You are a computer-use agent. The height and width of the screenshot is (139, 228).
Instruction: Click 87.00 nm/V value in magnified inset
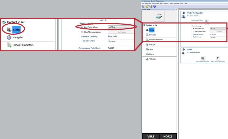coord(112,37)
